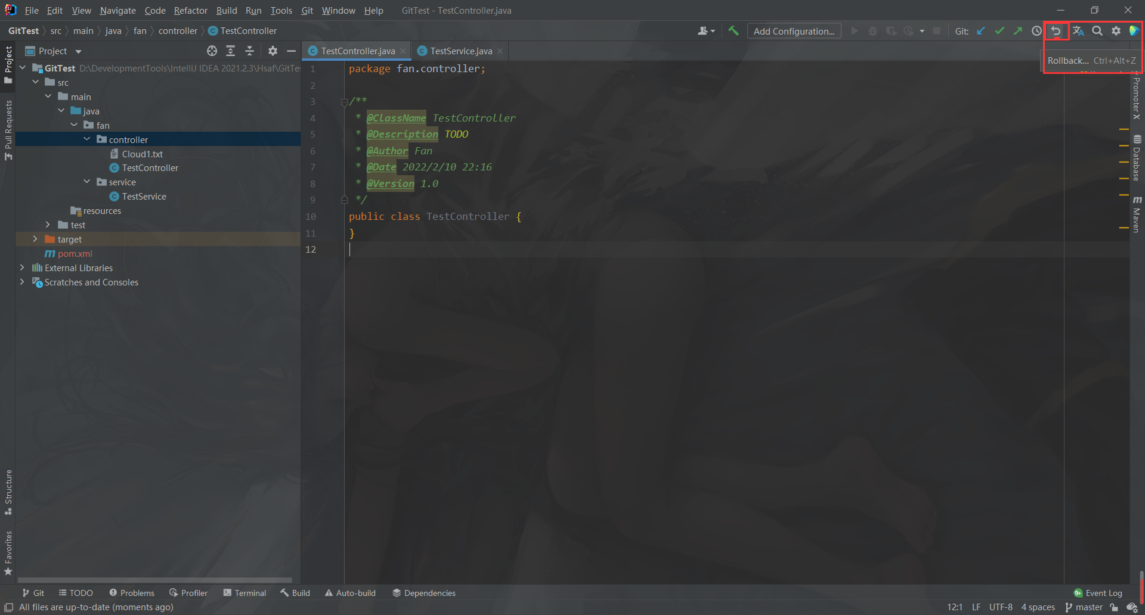Screen dimensions: 1145x615
Task: Close the TestController.java tab
Action: coord(403,51)
